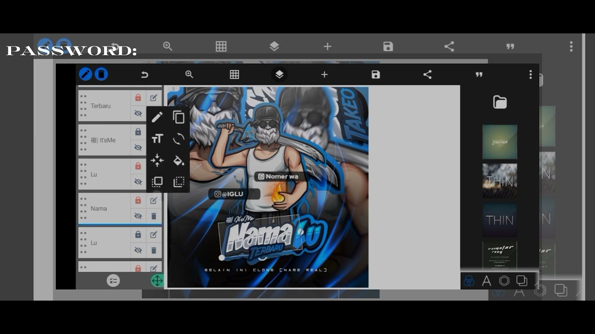
Task: Select the duplicate copy tool in floating popup
Action: point(178,117)
